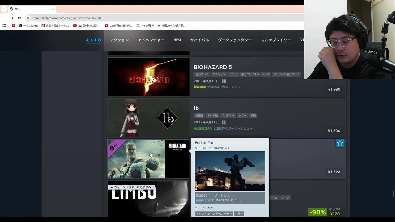Click the End of Zoe popup title

tap(204, 143)
